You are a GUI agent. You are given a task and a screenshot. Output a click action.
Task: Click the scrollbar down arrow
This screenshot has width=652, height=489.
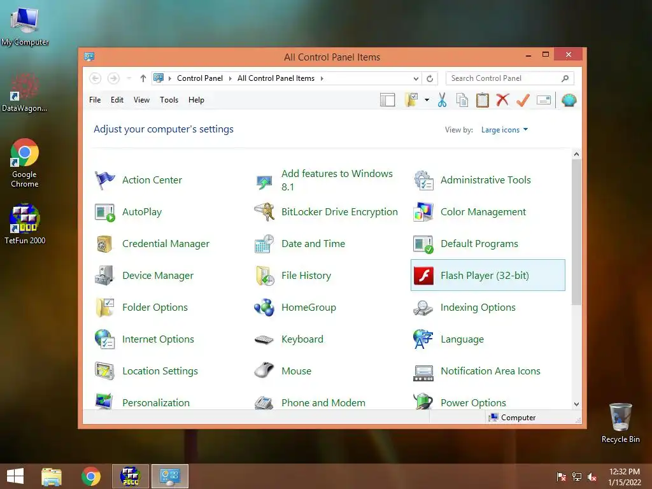pos(576,404)
